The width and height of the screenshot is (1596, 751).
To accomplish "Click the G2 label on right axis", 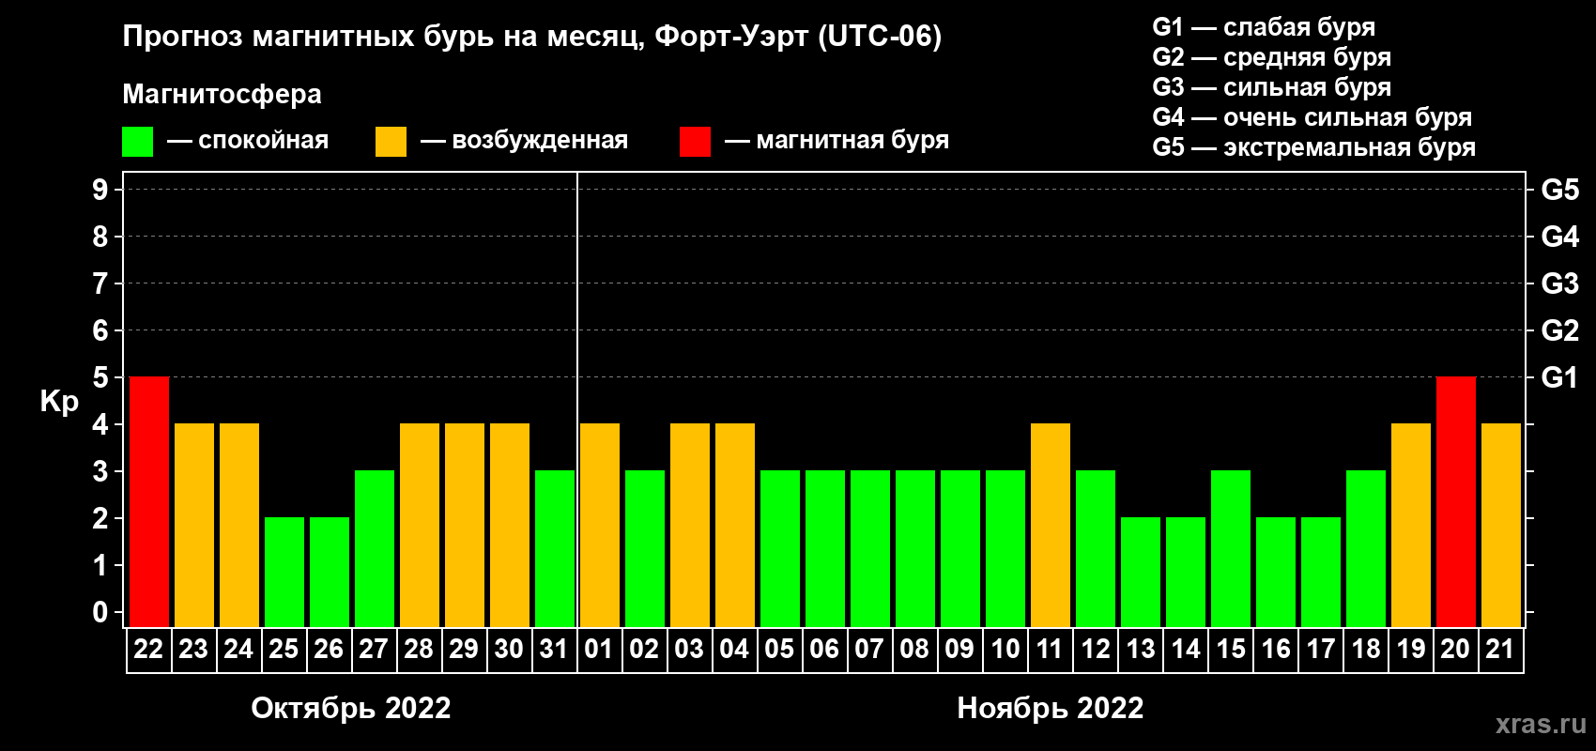I will pyautogui.click(x=1560, y=330).
